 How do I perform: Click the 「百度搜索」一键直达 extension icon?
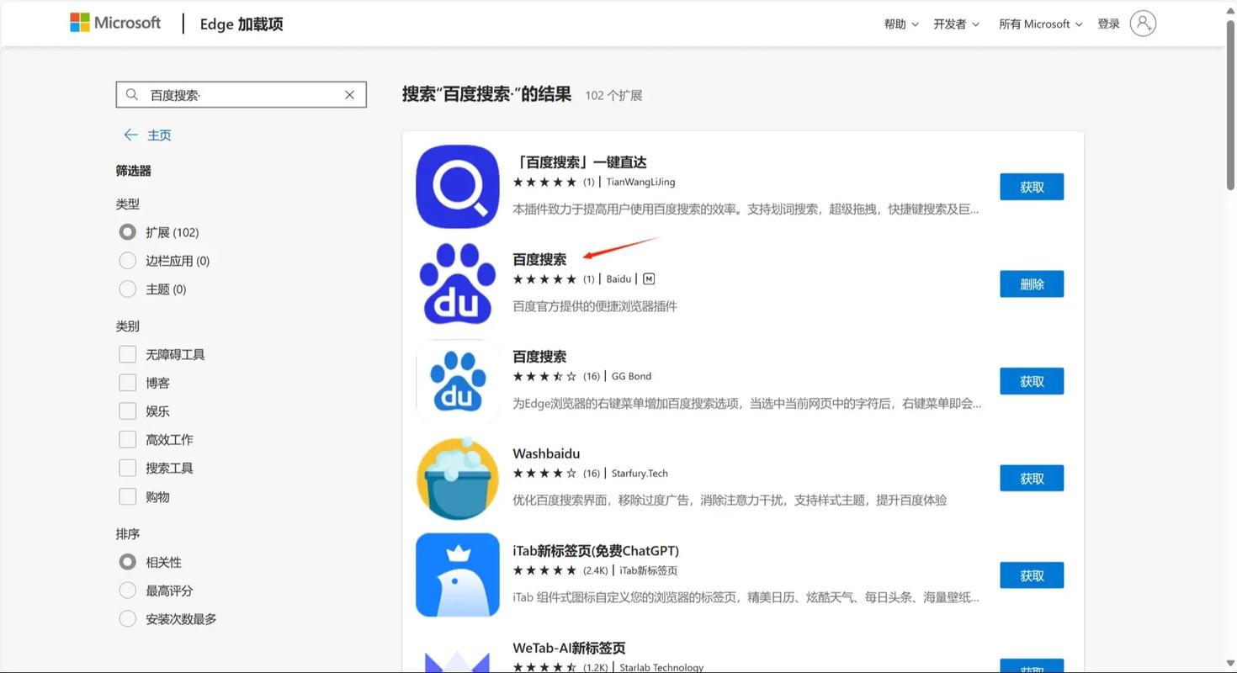coord(457,186)
